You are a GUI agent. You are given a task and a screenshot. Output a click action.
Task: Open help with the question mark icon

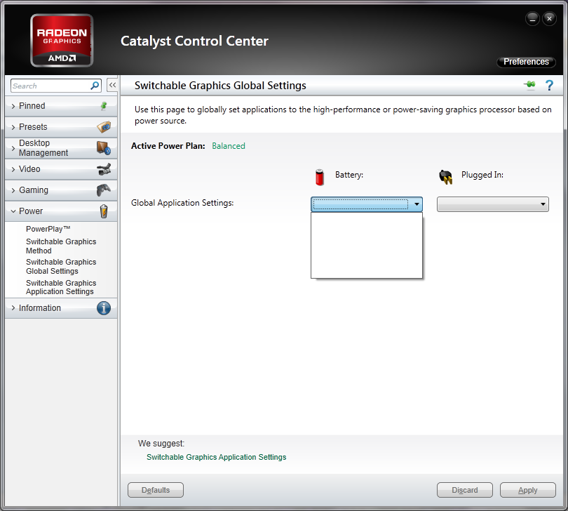pyautogui.click(x=549, y=85)
